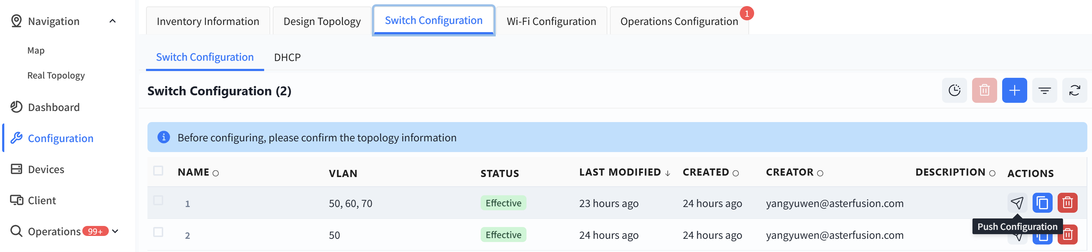
Task: Open configuration named 1
Action: [x=188, y=204]
